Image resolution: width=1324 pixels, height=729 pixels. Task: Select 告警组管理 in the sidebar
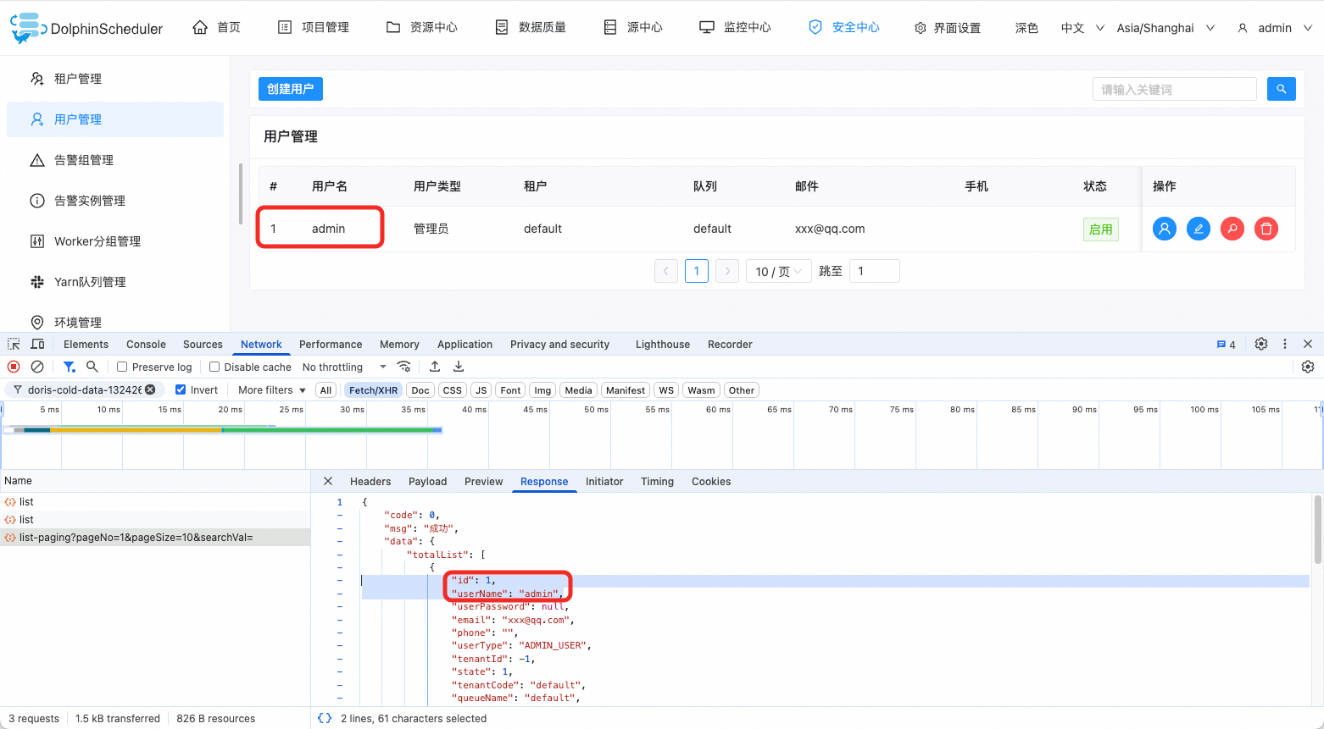point(115,160)
